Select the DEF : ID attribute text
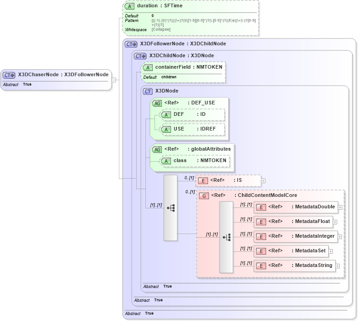Viewport: 358px width, 321px height. 189,114
